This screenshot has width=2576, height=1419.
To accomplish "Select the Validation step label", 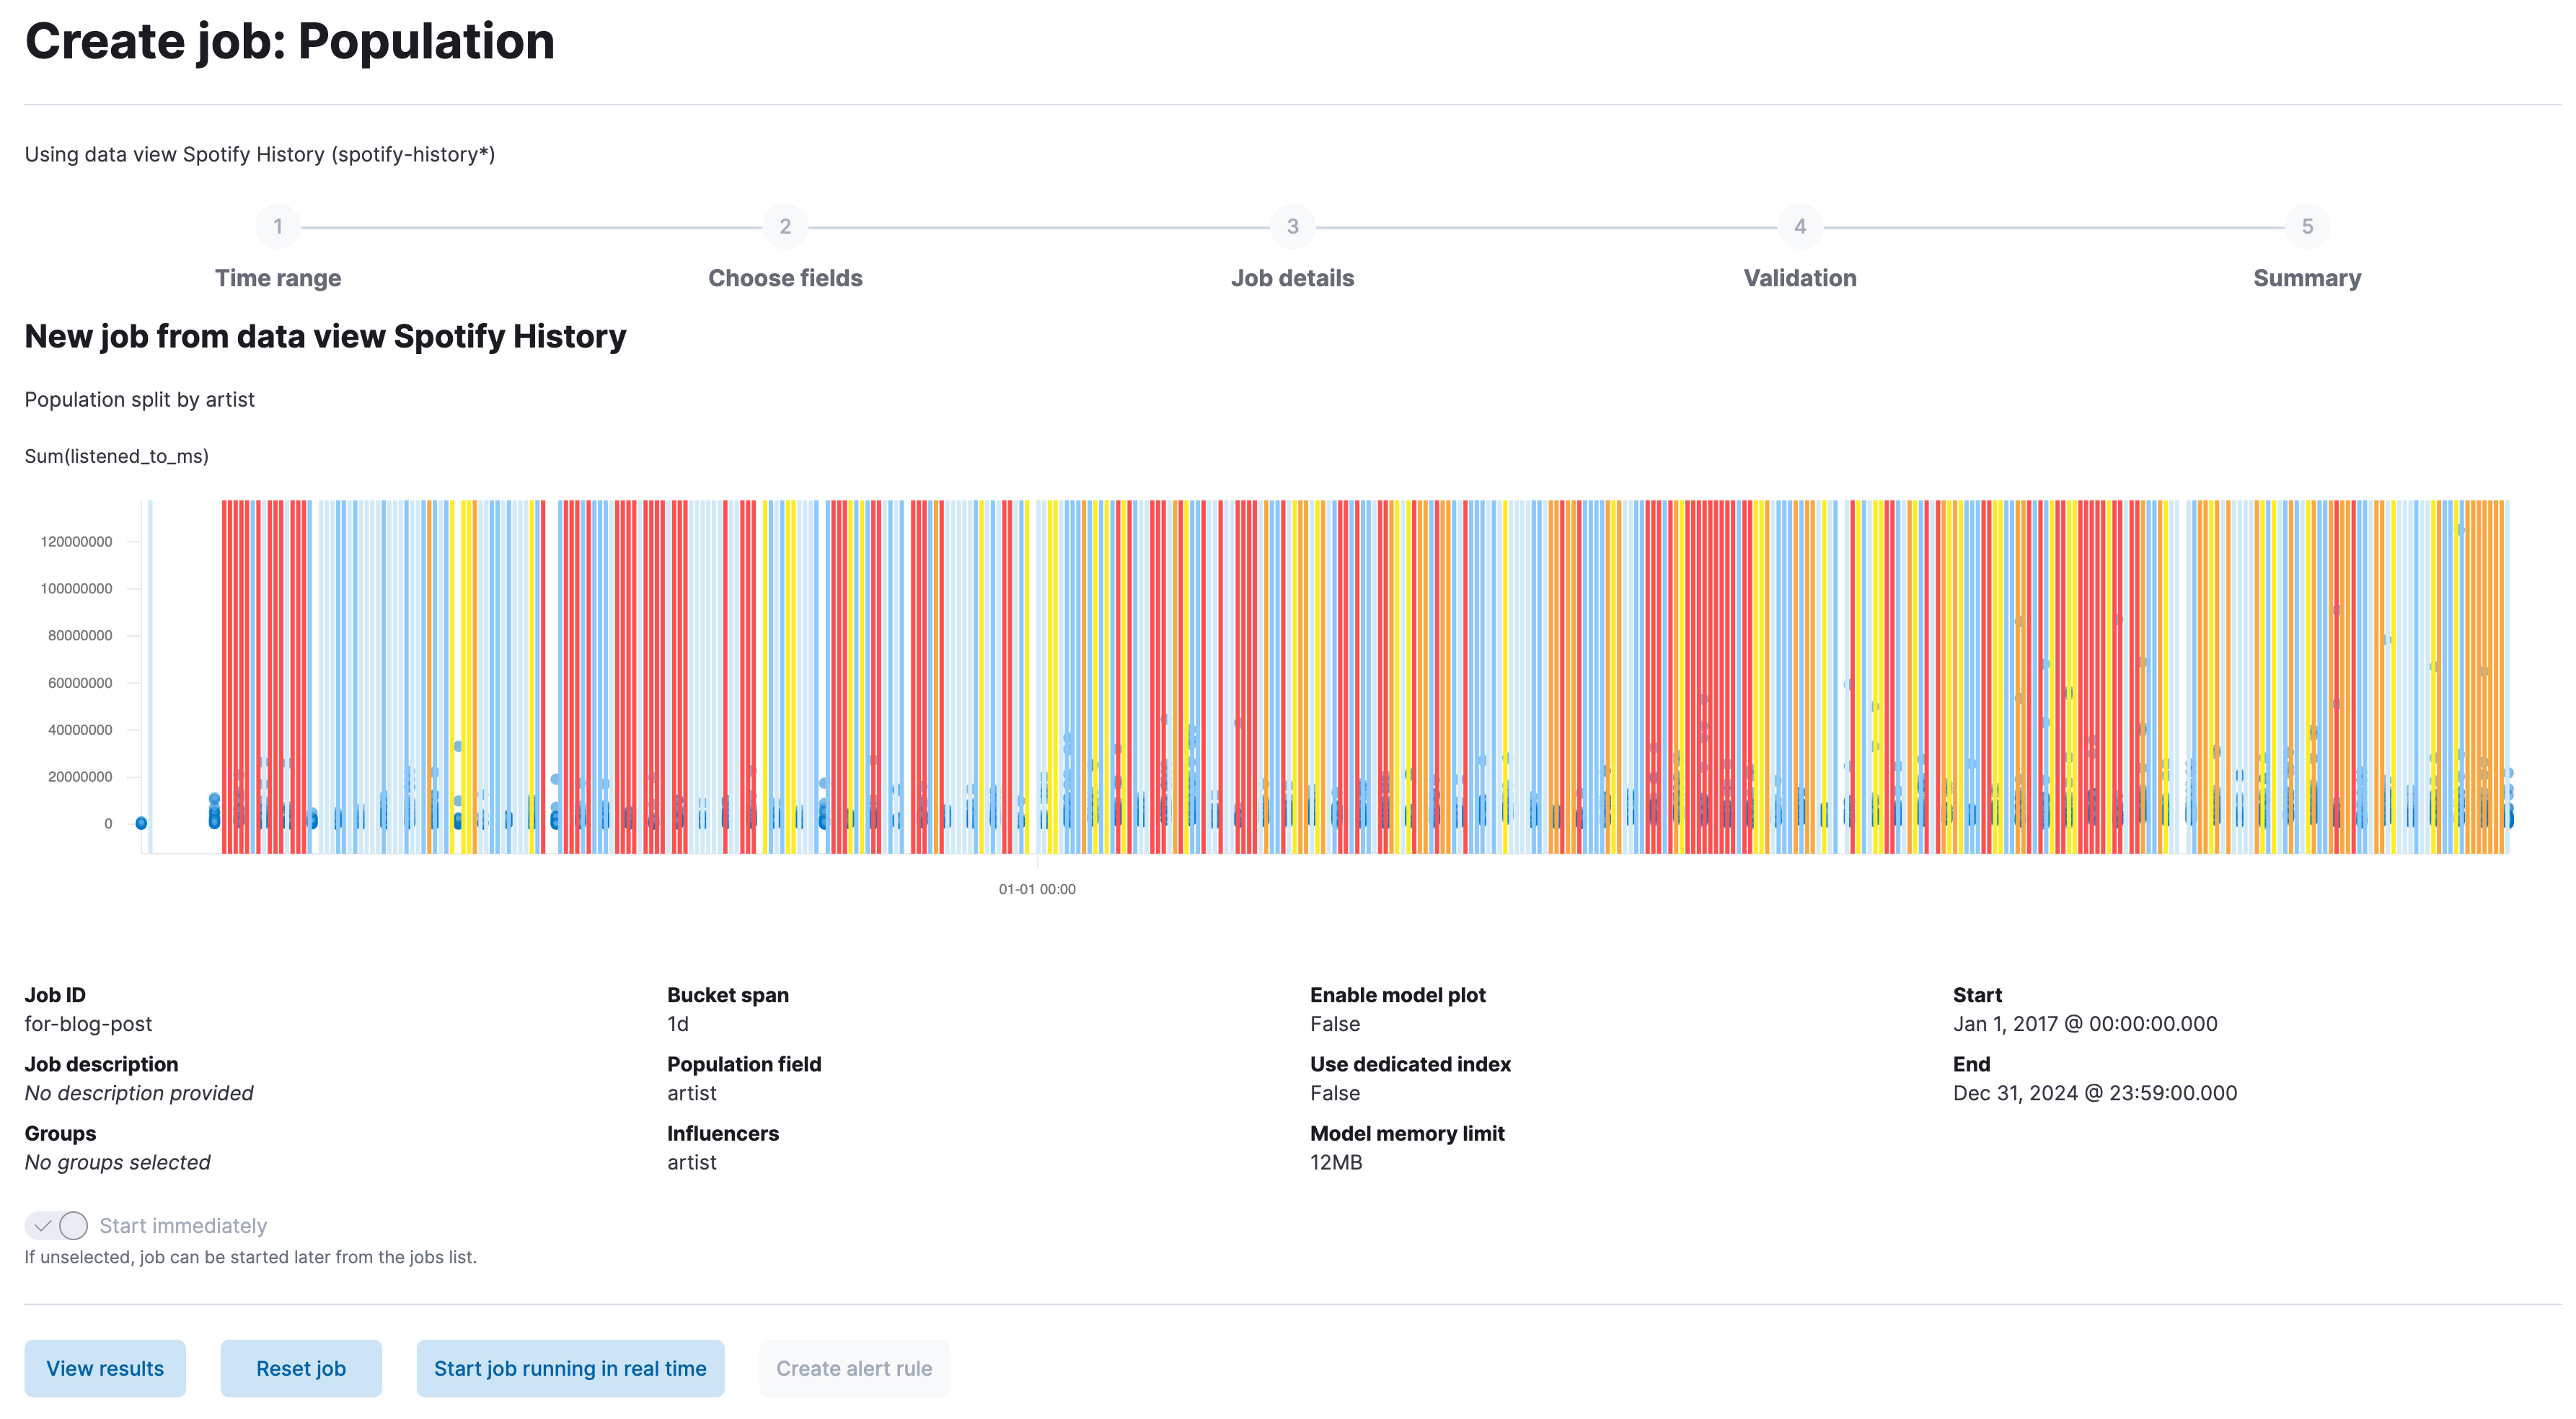I will [x=1800, y=278].
